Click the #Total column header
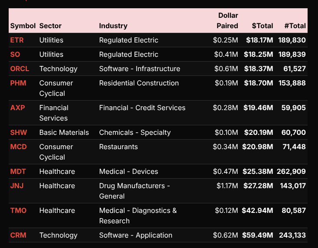Screen dimensions: 318x248 295,26
